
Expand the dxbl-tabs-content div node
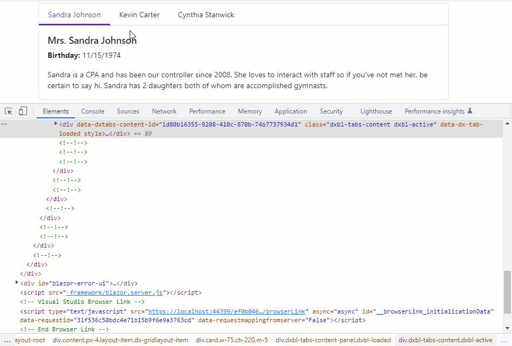coord(56,123)
